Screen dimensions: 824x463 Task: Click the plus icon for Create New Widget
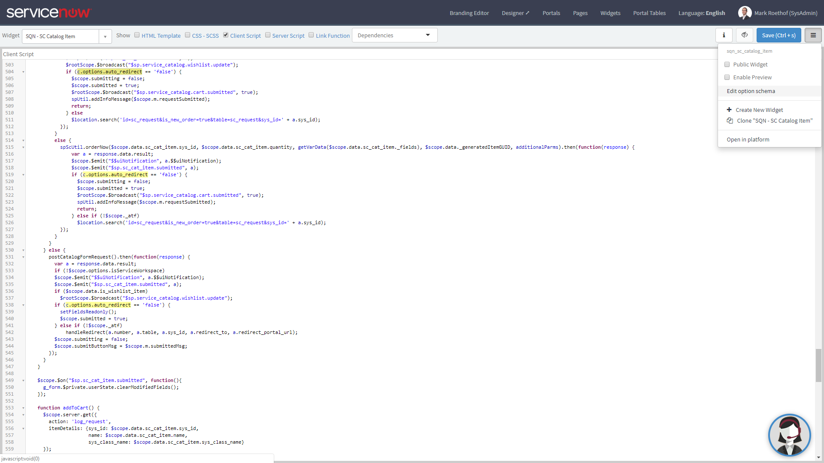729,110
